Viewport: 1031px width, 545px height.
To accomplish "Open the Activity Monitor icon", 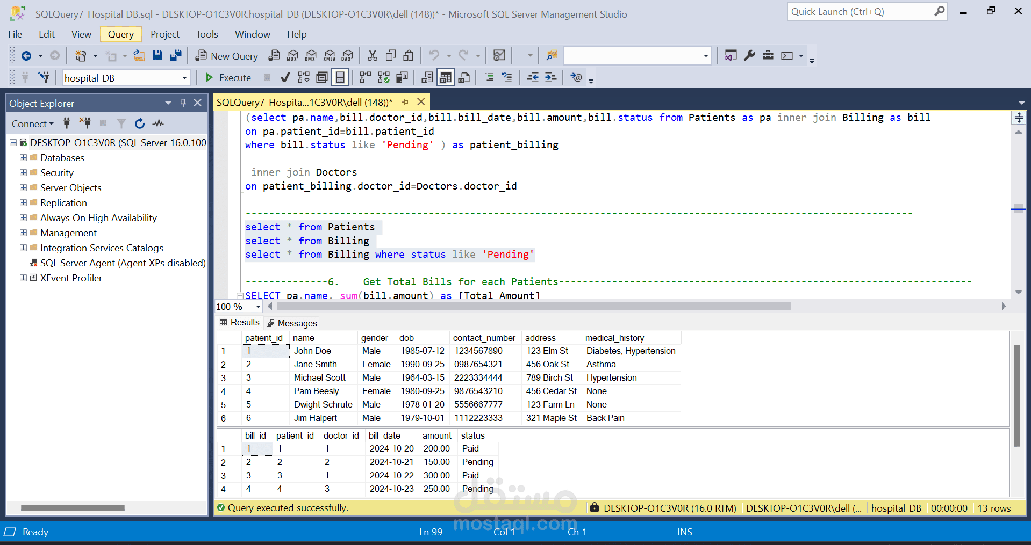I will tap(499, 56).
